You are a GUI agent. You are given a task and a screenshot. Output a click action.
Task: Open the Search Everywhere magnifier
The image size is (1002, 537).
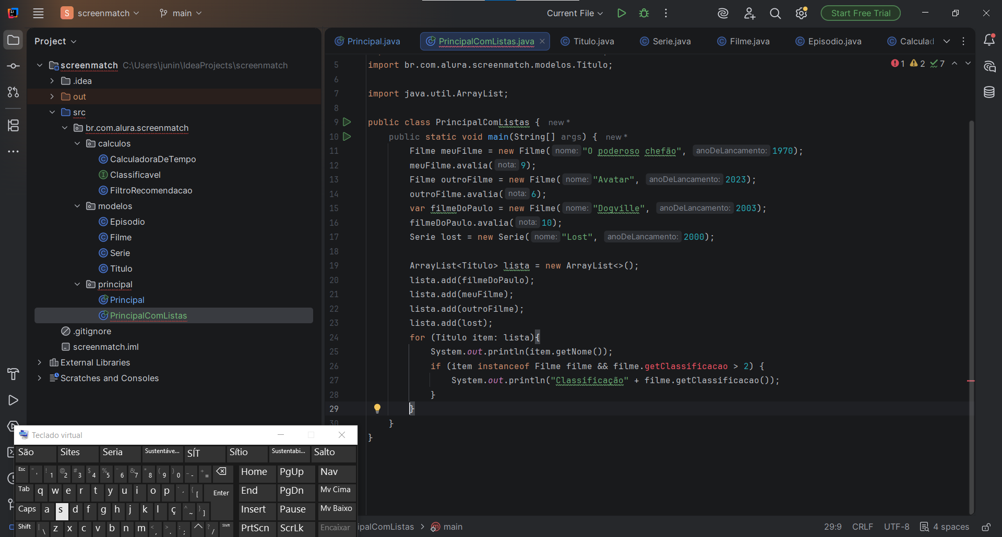point(775,14)
